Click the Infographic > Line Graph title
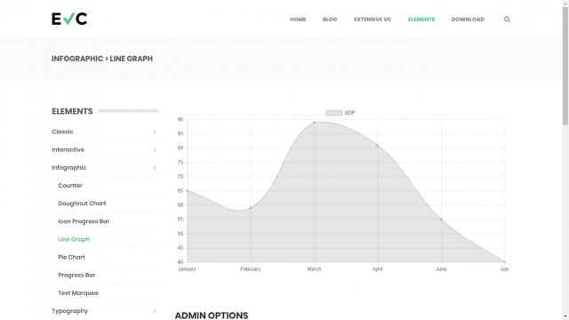 (x=102, y=59)
